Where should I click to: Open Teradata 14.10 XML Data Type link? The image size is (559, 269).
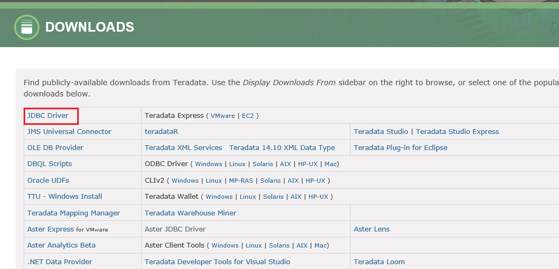tap(282, 147)
